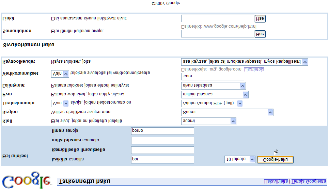The image size is (329, 190).
Task: Click the 'Etsi tulokset' label
Action: (15, 156)
